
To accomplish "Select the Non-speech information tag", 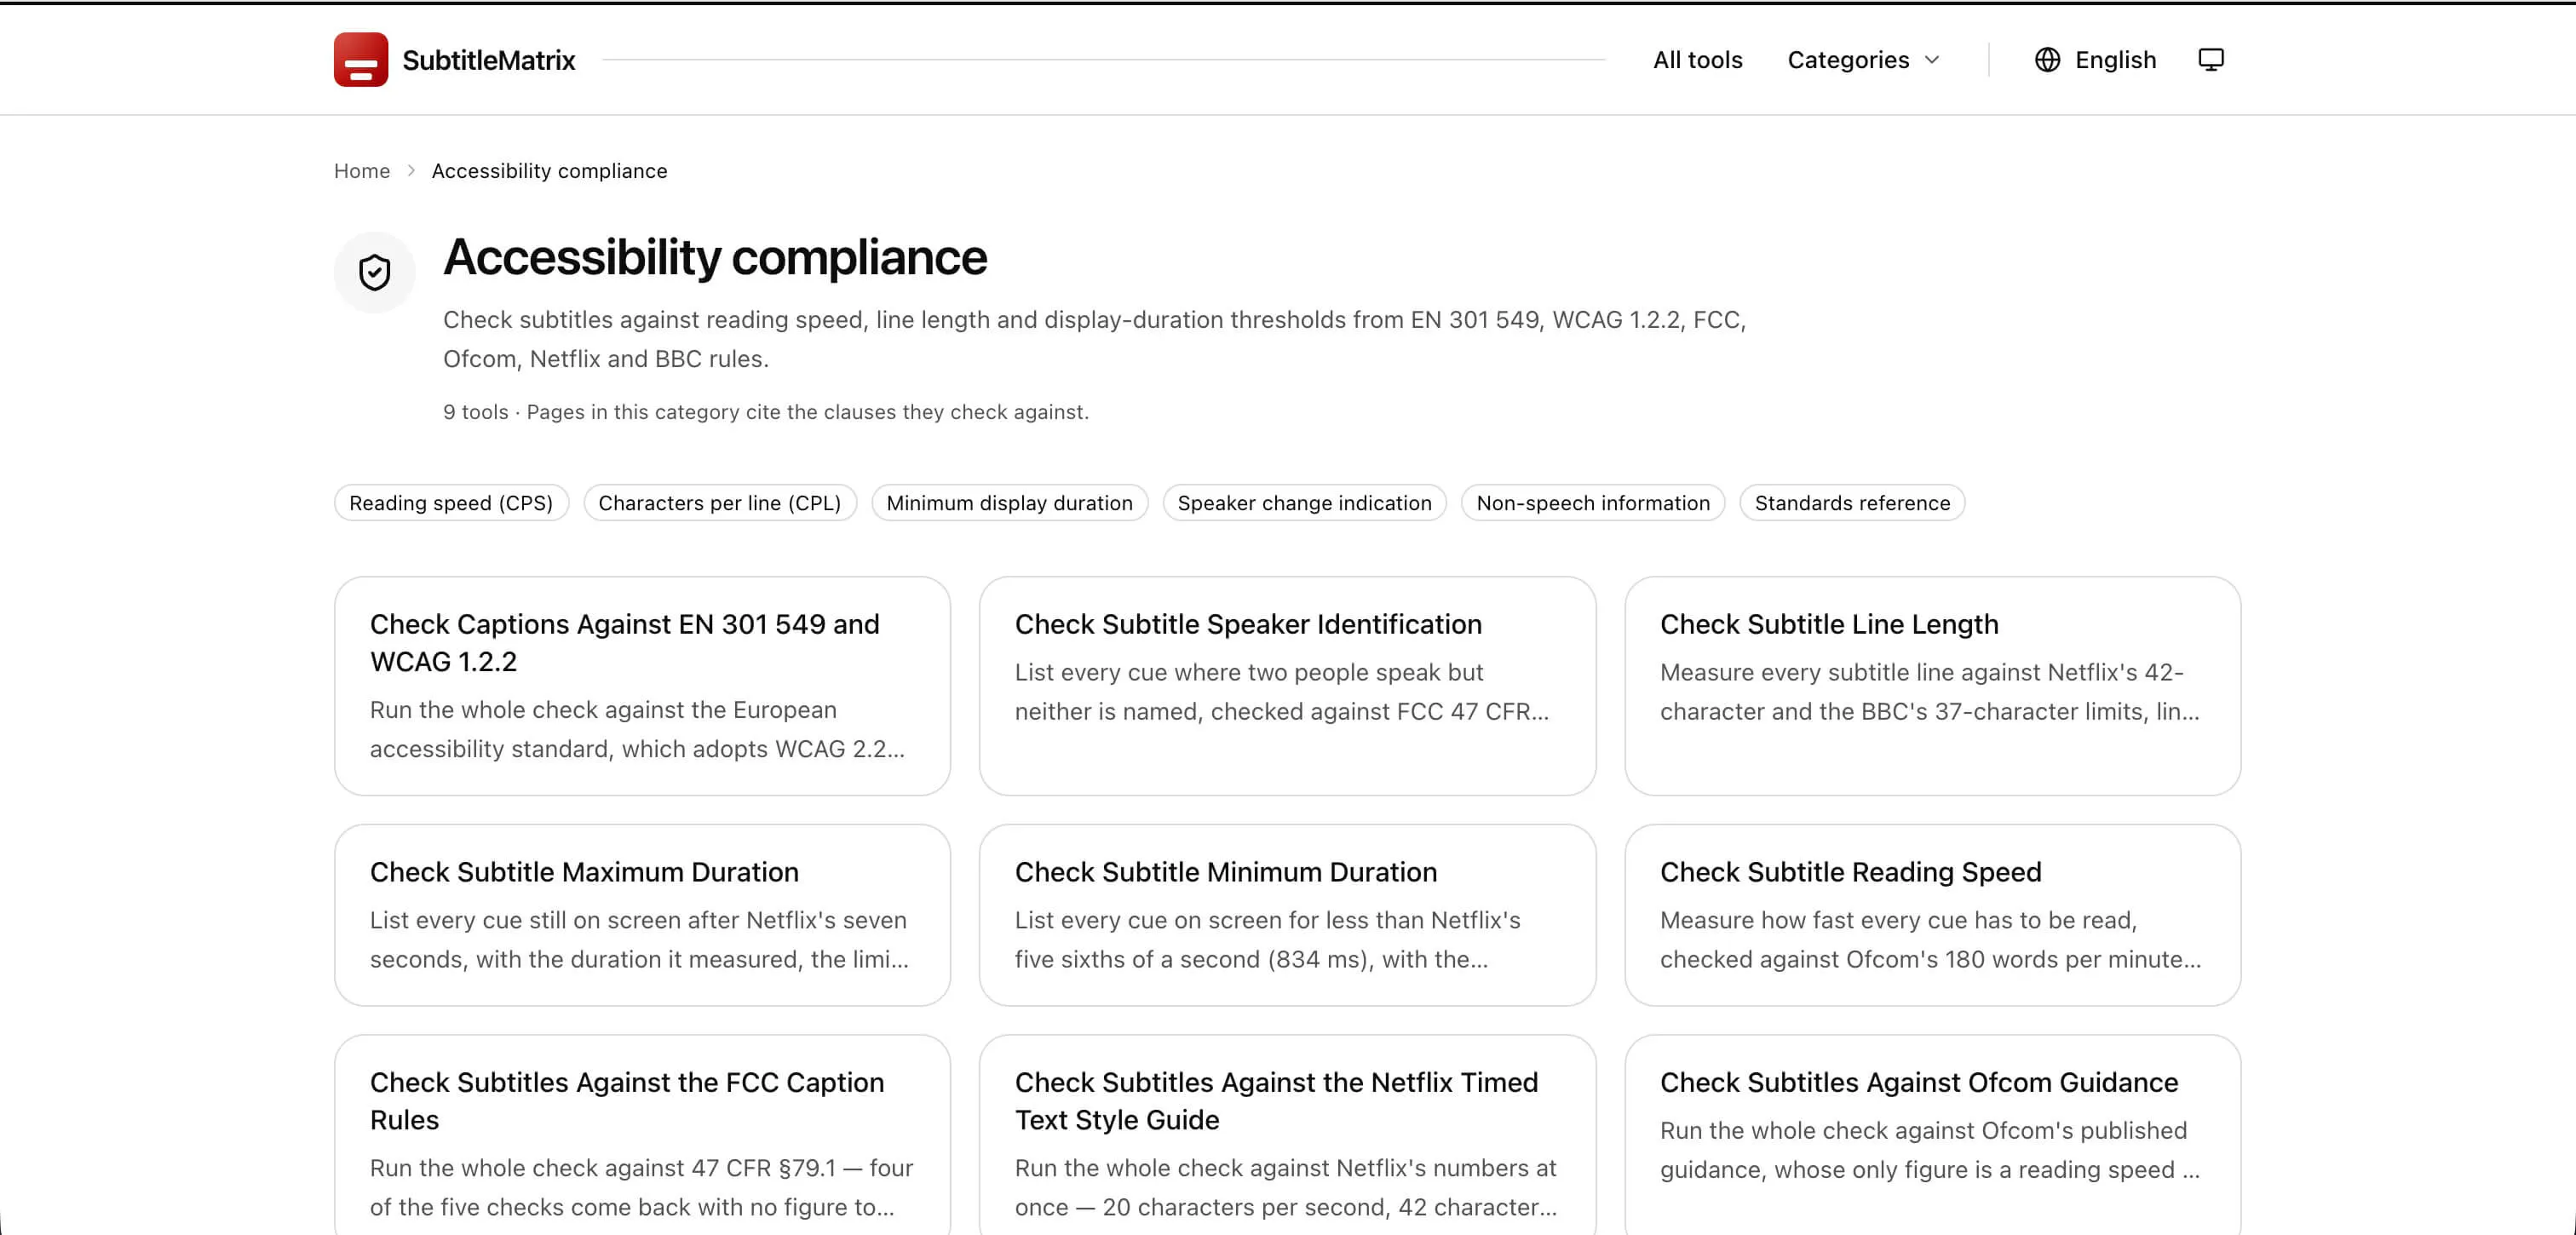I will pyautogui.click(x=1593, y=503).
